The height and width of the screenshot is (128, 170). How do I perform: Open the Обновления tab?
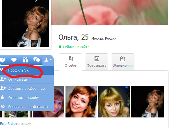(123, 62)
